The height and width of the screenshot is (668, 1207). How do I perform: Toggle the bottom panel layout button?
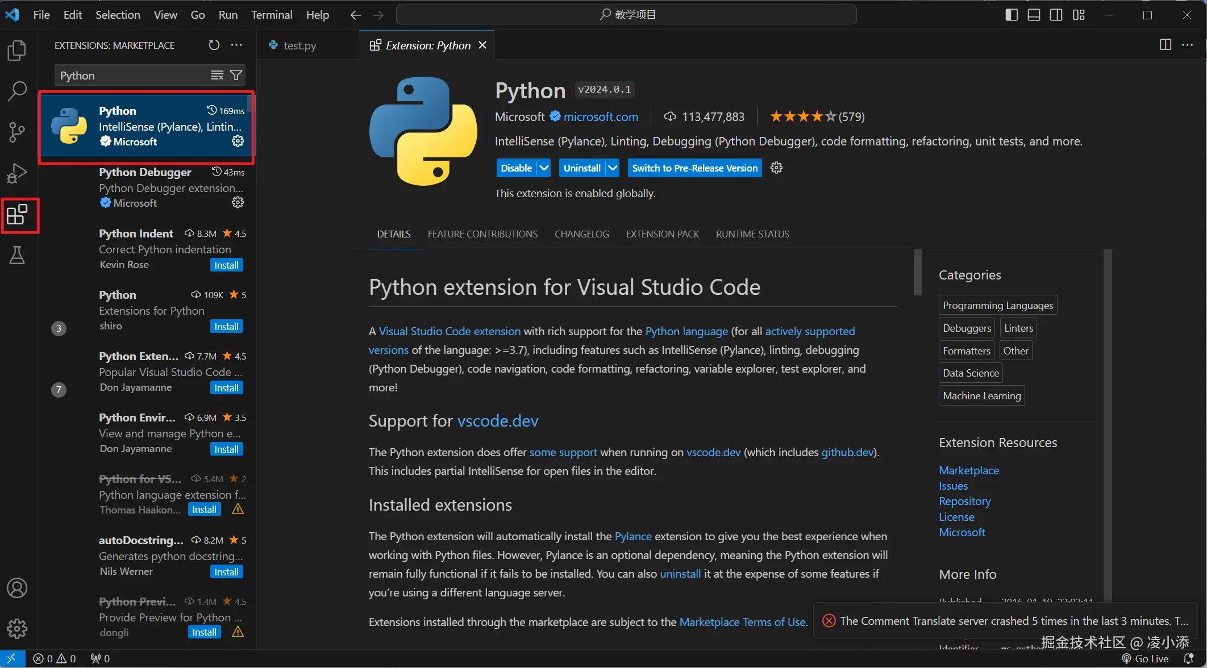click(1034, 15)
